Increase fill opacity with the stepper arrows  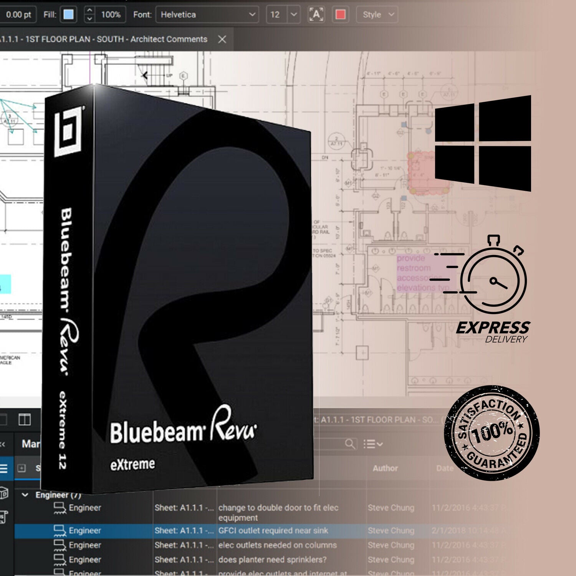pos(89,11)
